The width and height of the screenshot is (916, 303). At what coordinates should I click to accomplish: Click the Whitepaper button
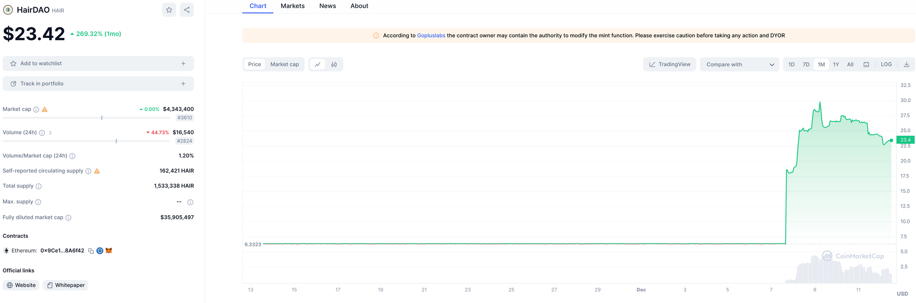pos(65,285)
